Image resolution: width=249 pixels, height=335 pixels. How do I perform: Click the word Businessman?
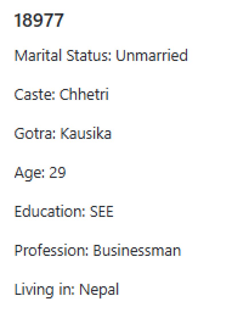coord(137,250)
